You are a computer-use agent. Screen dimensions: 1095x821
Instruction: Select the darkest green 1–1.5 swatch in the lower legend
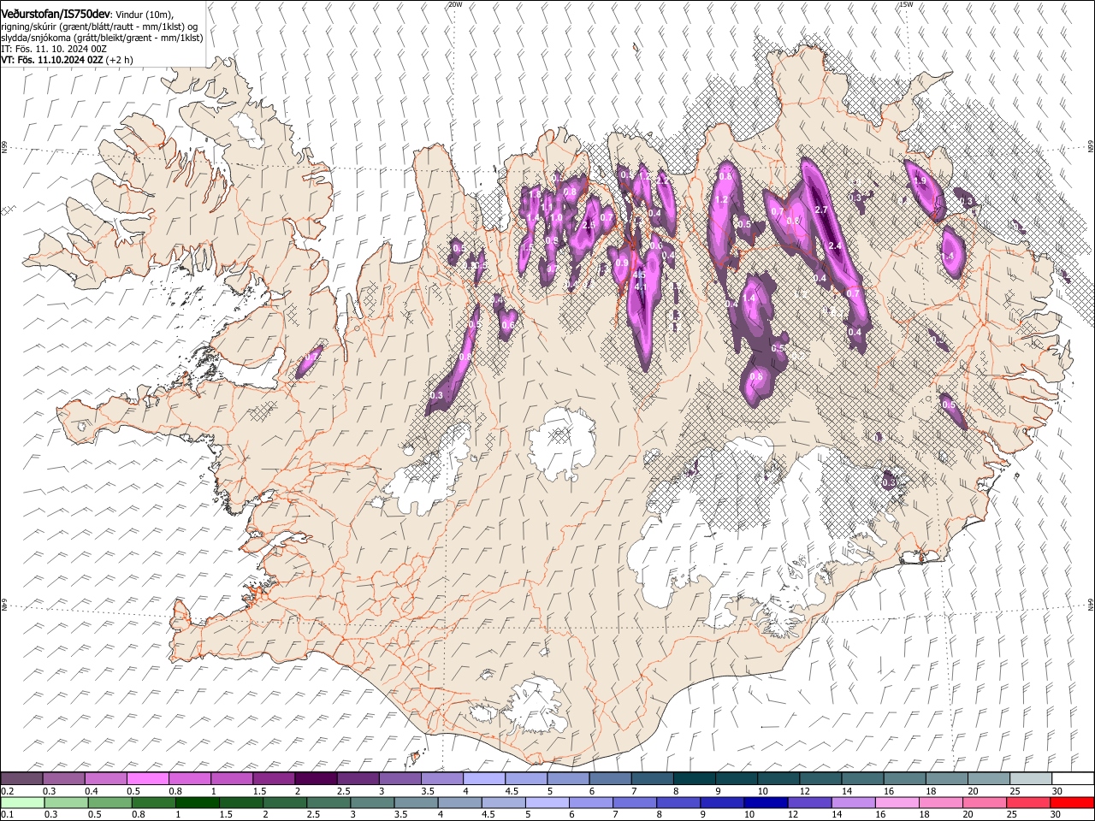[197, 802]
